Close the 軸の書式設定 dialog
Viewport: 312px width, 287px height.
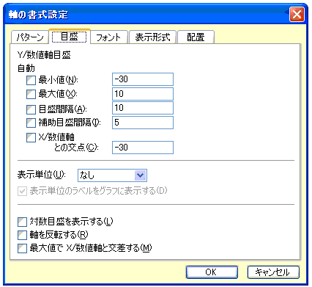point(297,15)
